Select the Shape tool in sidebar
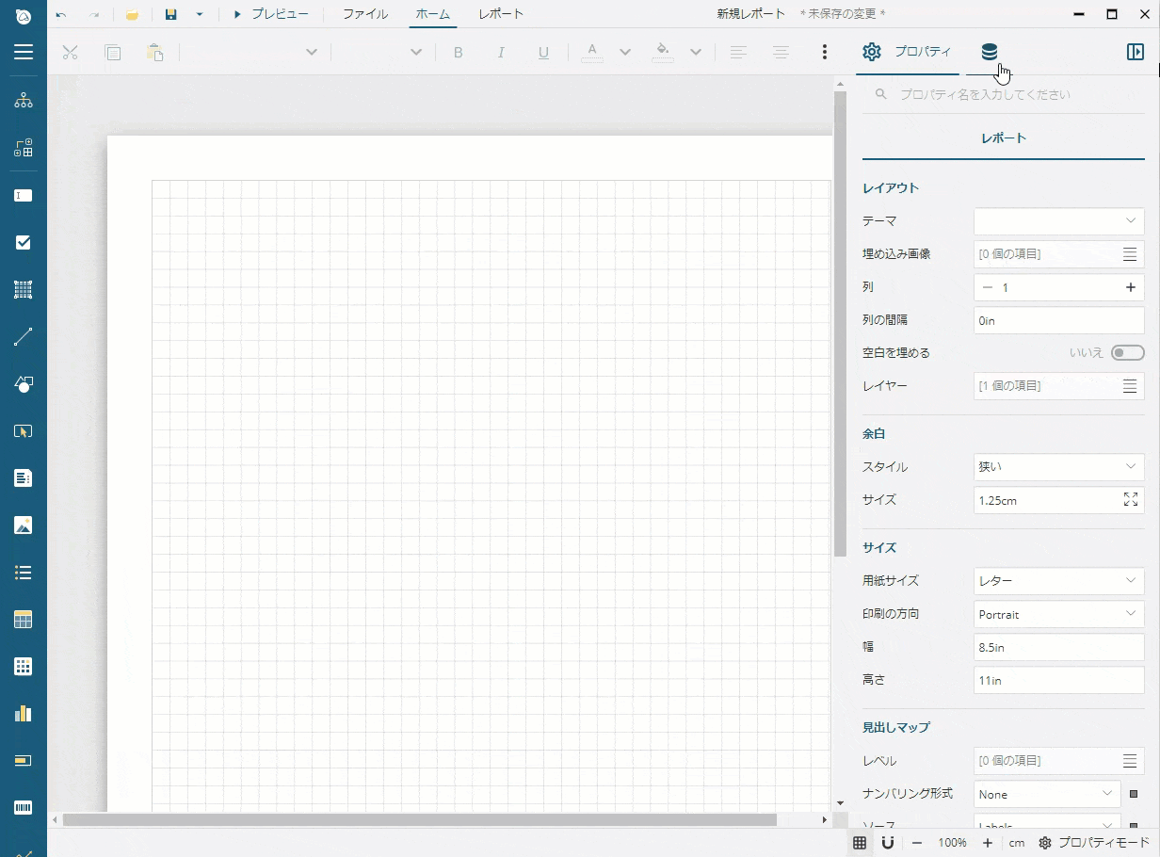 (x=24, y=383)
